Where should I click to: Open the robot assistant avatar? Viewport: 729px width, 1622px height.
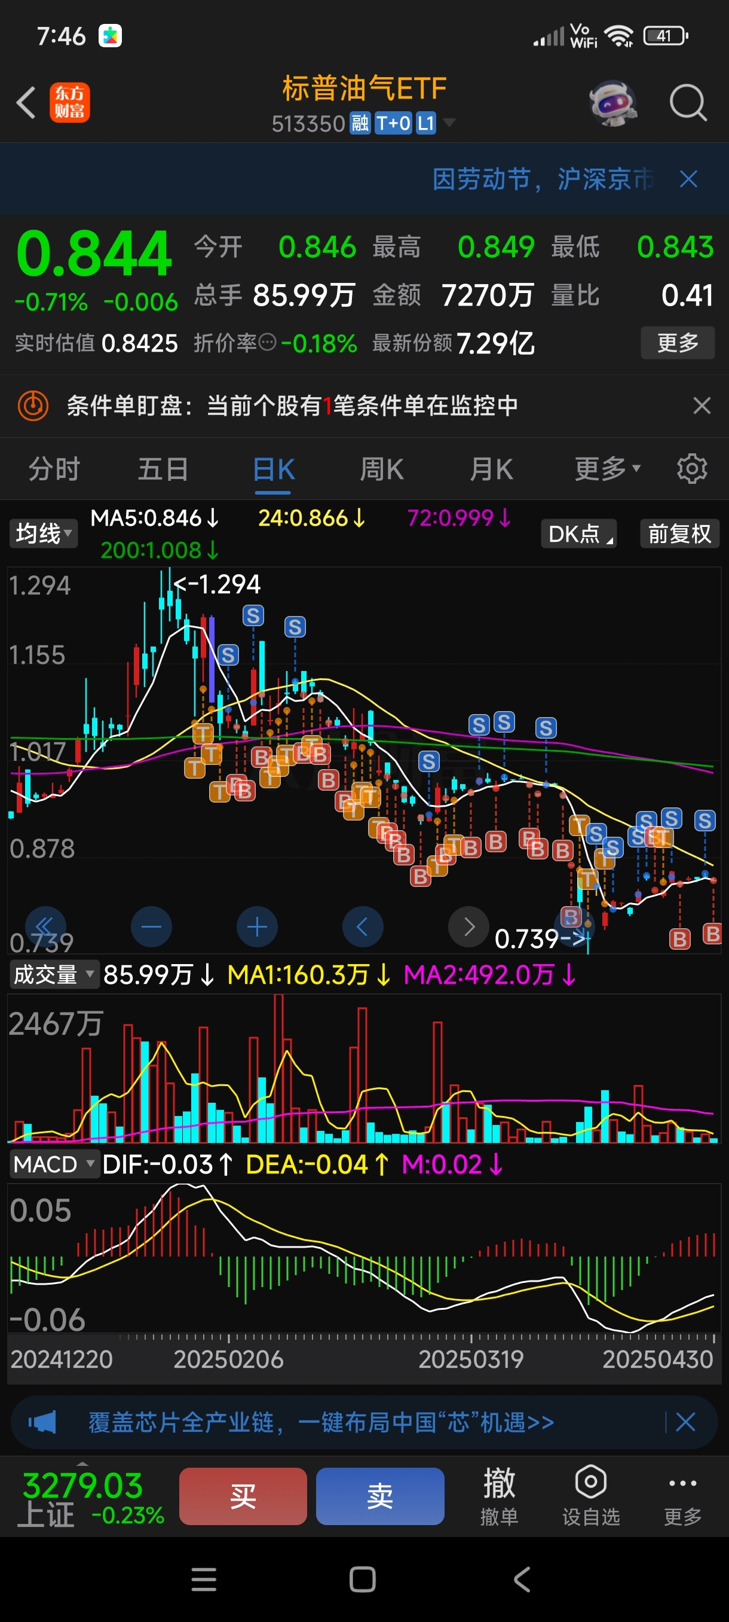pos(613,103)
